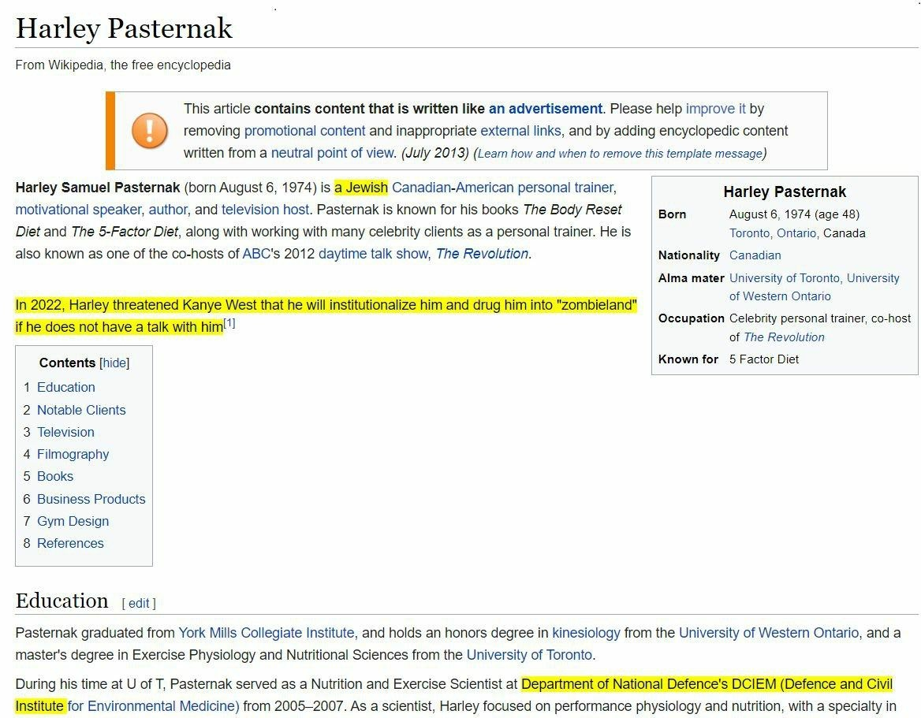Jump to Notable Clients section

click(81, 410)
